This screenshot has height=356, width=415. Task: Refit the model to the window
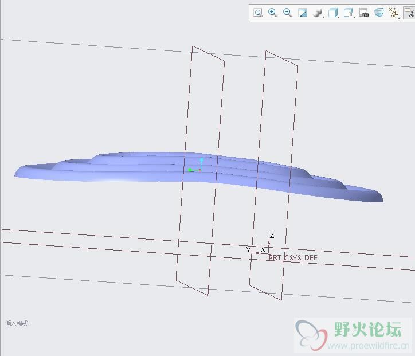pos(258,13)
